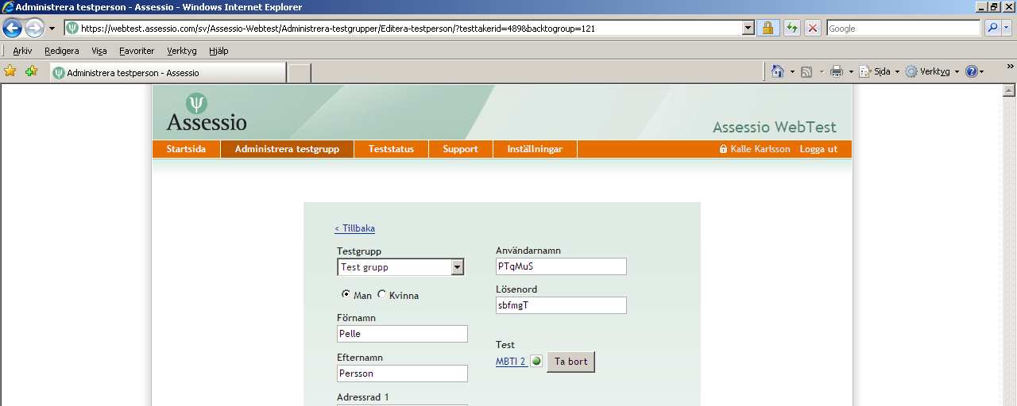This screenshot has height=406, width=1017.
Task: Open the Arkiv menu
Action: pos(22,51)
